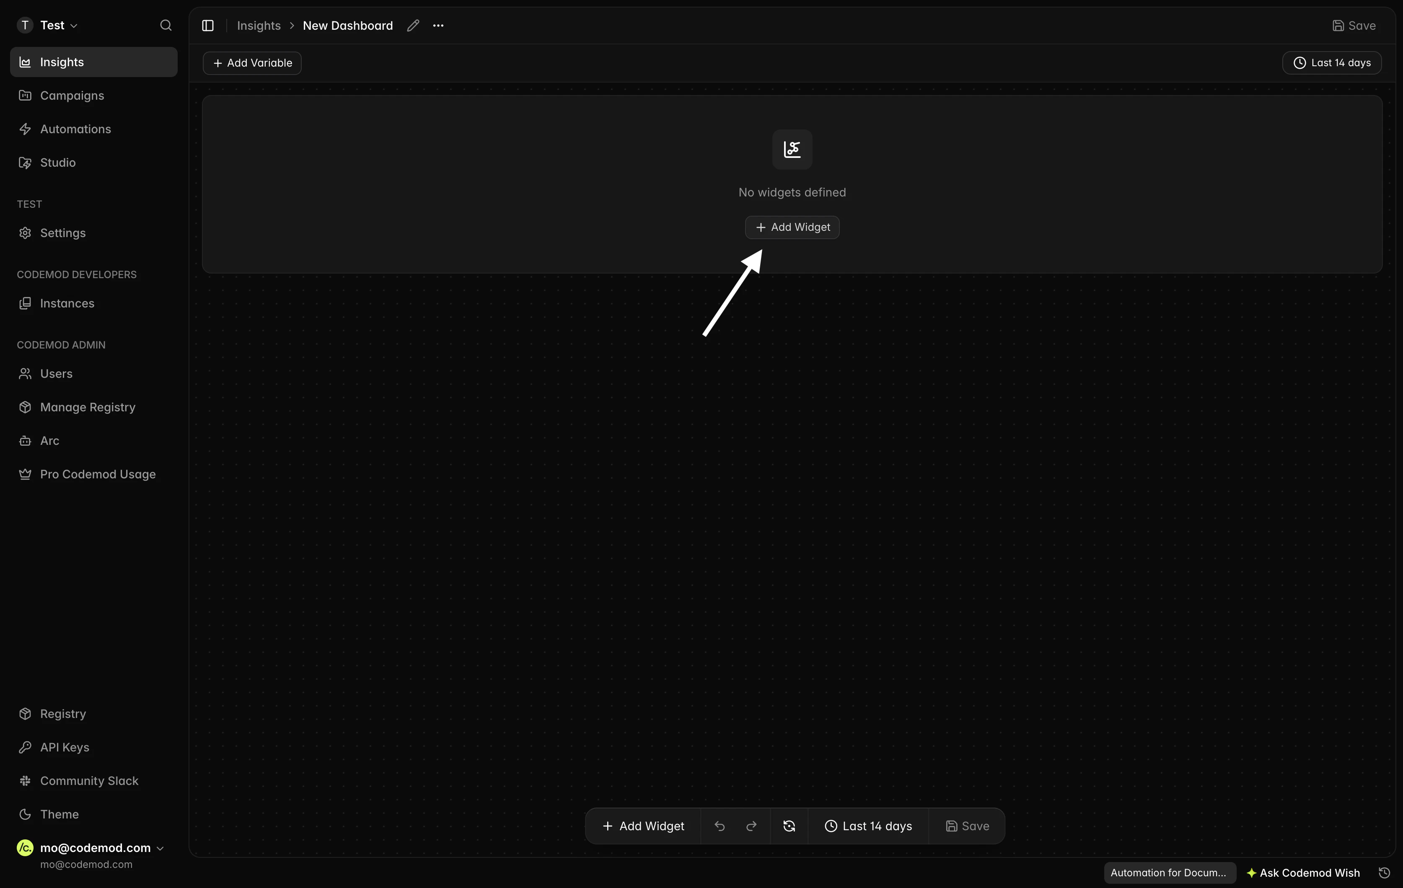
Task: Open the three-dot more options menu
Action: pyautogui.click(x=438, y=26)
